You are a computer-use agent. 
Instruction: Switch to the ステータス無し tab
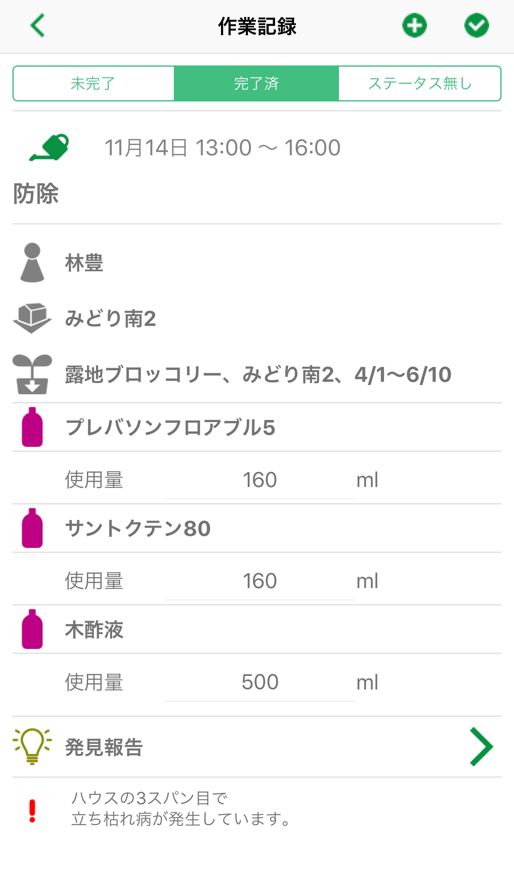click(420, 84)
